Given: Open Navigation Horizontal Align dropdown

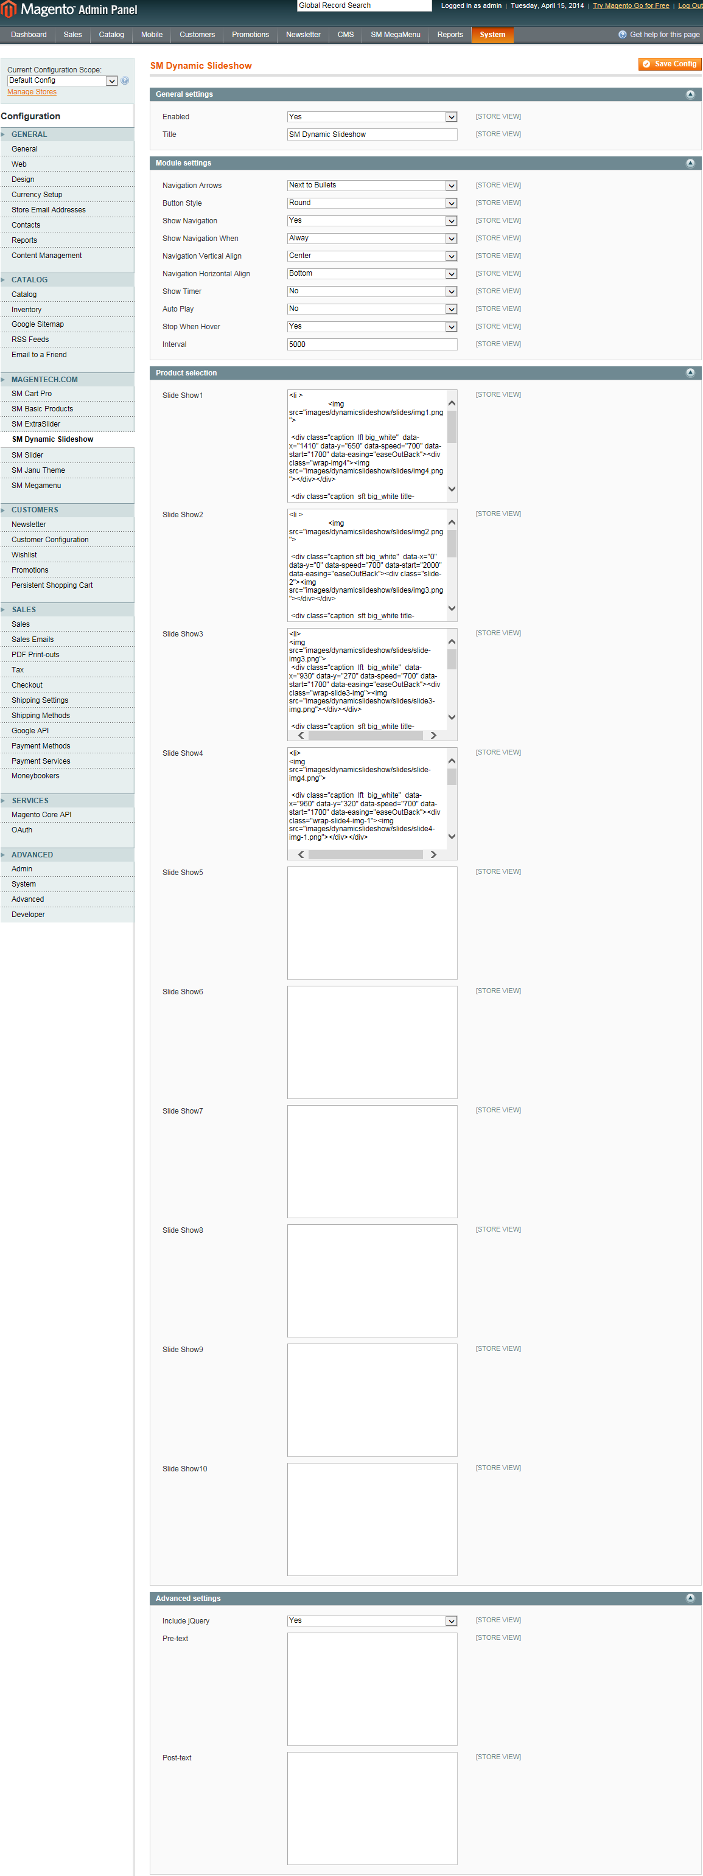Looking at the screenshot, I should click(372, 274).
